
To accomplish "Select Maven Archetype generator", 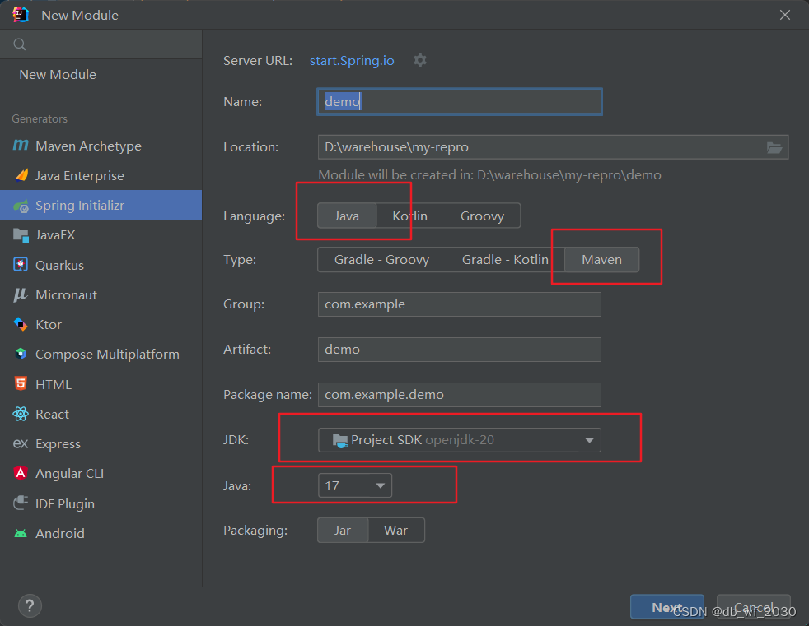I will tap(101, 146).
